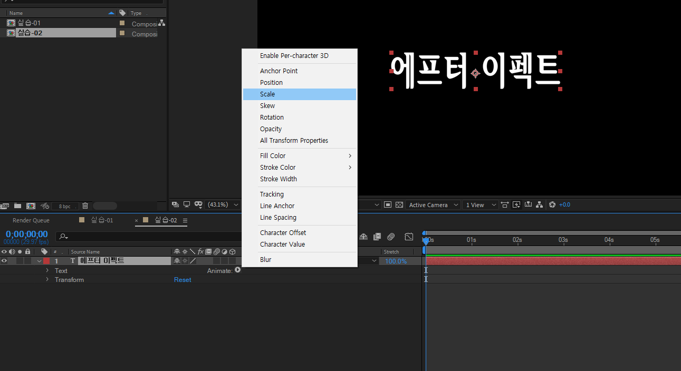Choose Opacity in the Animate menu
Image resolution: width=681 pixels, height=371 pixels.
pyautogui.click(x=300, y=129)
